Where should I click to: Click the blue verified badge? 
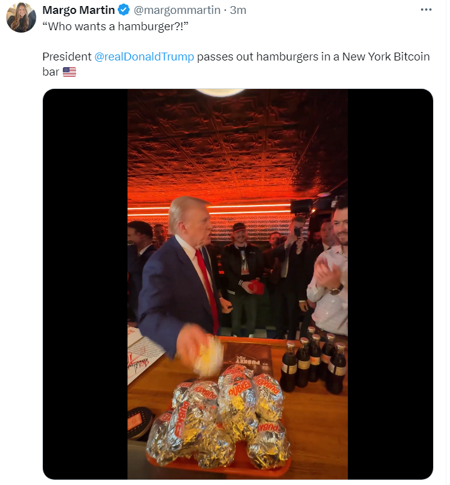(124, 10)
